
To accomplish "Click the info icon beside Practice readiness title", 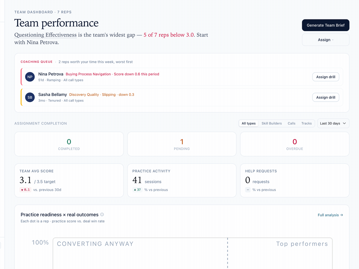I will [x=102, y=215].
